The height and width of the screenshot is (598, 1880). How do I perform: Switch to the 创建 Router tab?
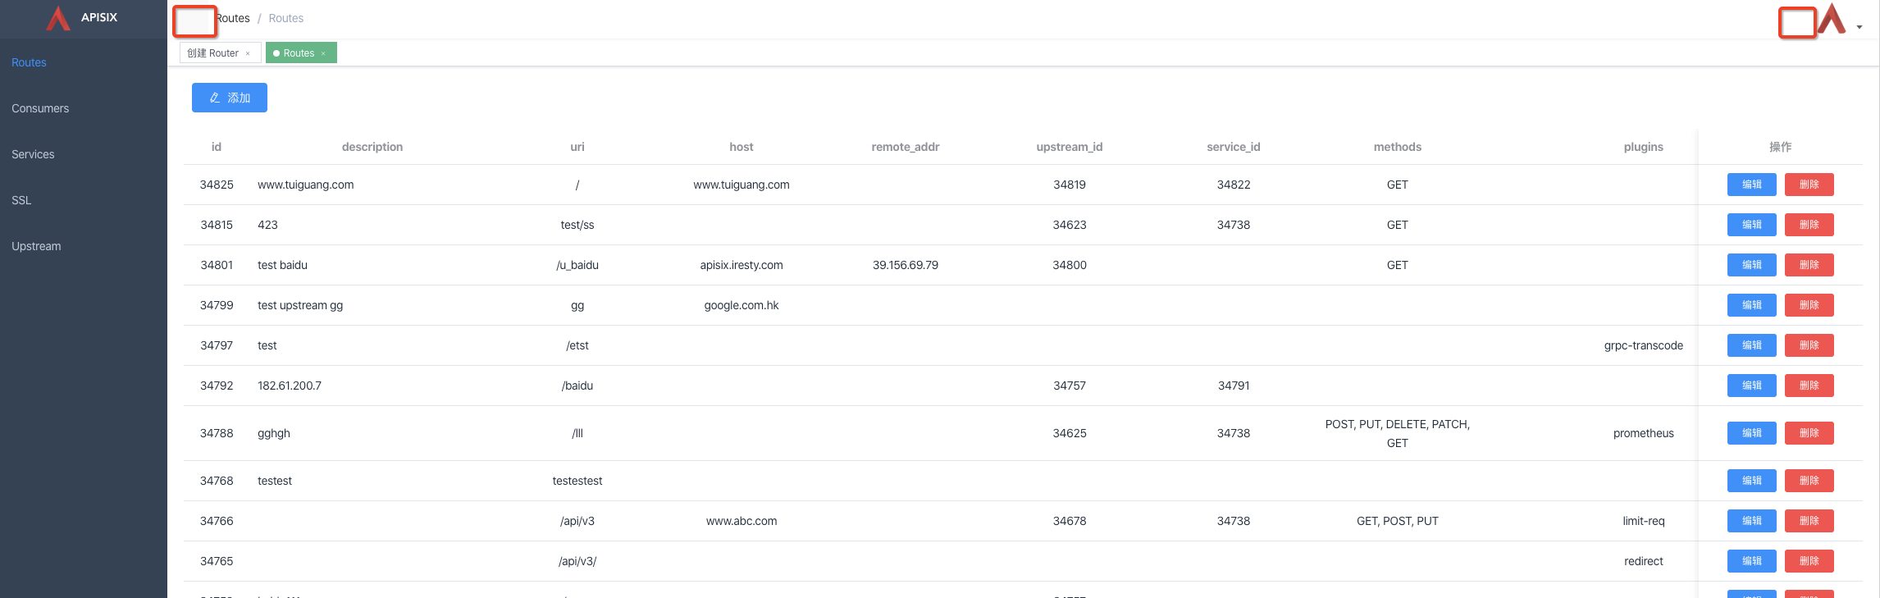220,52
